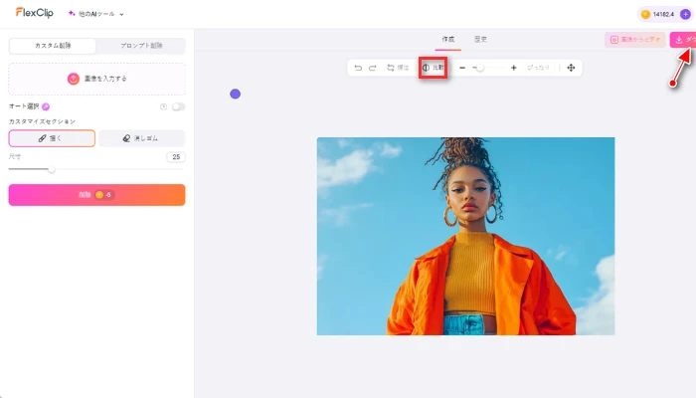
Task: Select the pan move tool icon
Action: click(571, 68)
